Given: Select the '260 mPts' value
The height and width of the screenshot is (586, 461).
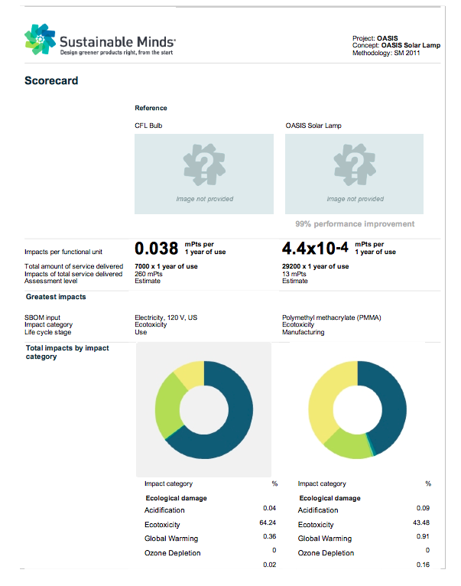Looking at the screenshot, I should 148,274.
